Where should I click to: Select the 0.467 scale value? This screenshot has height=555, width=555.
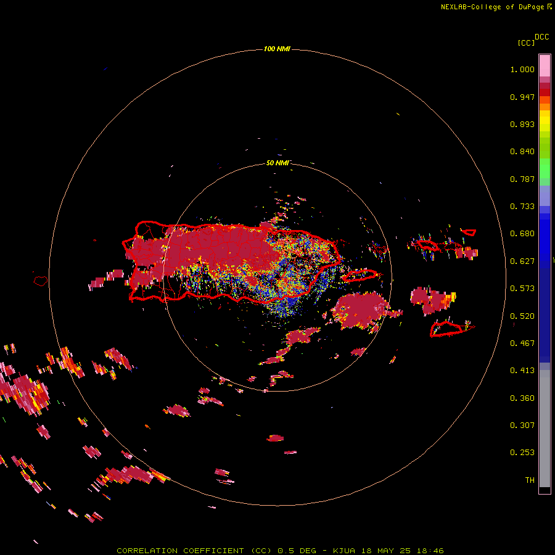click(522, 343)
